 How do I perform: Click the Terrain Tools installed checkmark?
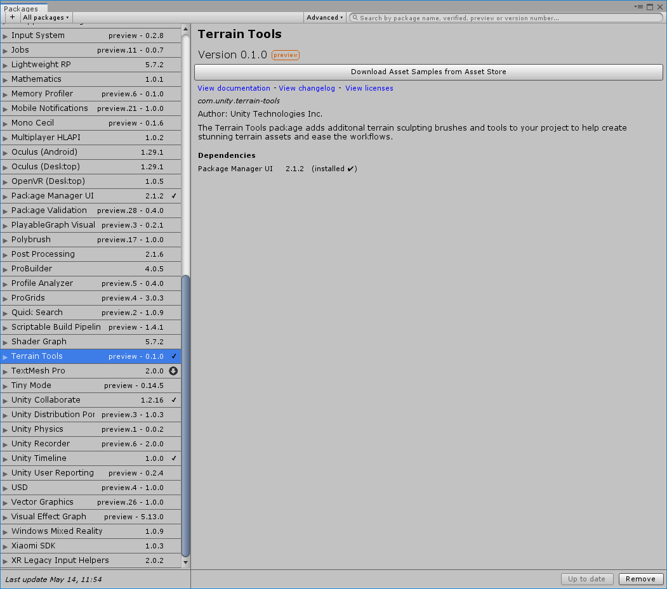173,356
